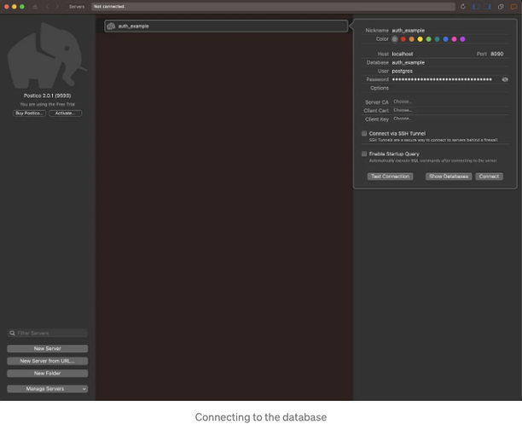The image size is (522, 424).
Task: Choose the gray color swatch
Action: [x=395, y=39]
